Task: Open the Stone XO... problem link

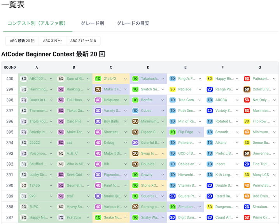Action: 150,185
